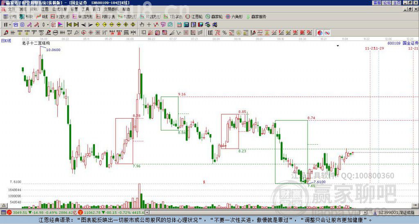
Task: Click the 日K线 chart label
Action: point(6,41)
